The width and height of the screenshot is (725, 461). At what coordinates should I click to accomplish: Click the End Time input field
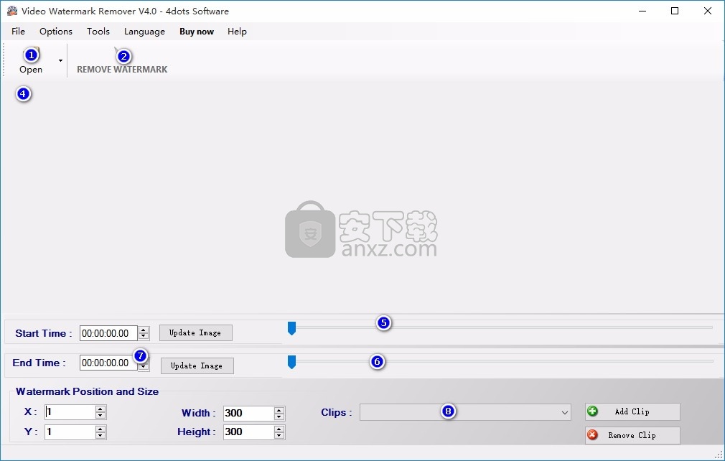(108, 363)
